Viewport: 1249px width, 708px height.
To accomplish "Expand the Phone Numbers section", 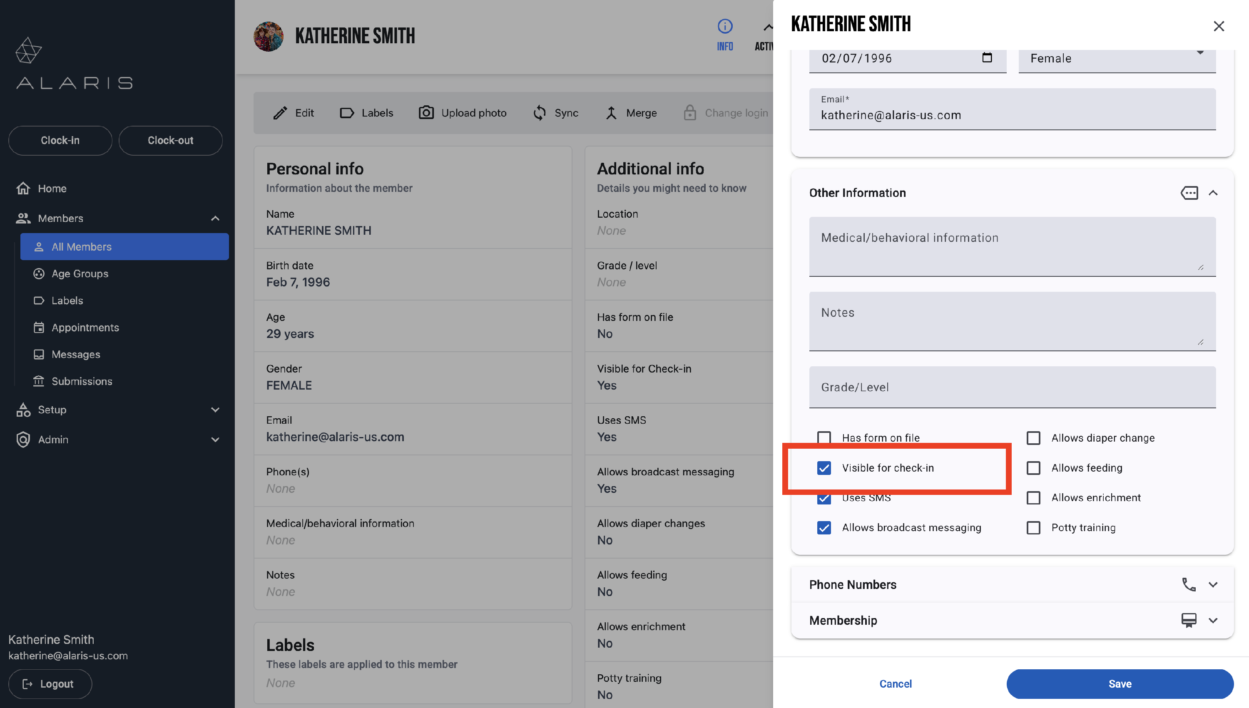I will (x=1212, y=584).
